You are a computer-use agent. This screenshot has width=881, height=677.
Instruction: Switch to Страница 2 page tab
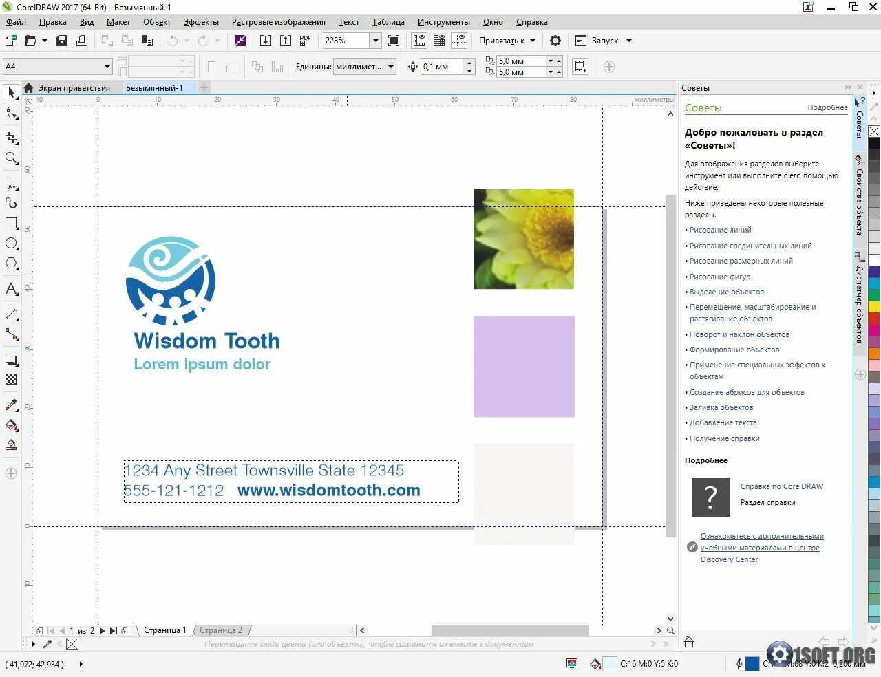(221, 630)
